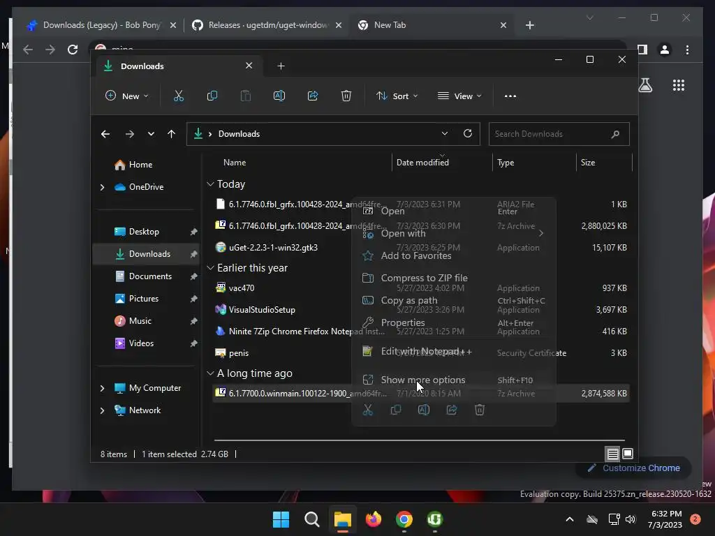Click Cut icon in context menu bottom row
Viewport: 715px width, 536px height.
pyautogui.click(x=367, y=410)
